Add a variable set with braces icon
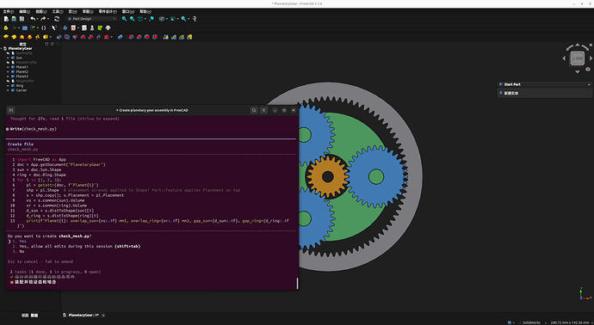 pos(44,28)
